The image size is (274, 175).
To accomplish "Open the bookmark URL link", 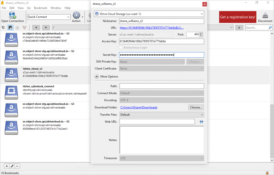I will tap(151, 28).
